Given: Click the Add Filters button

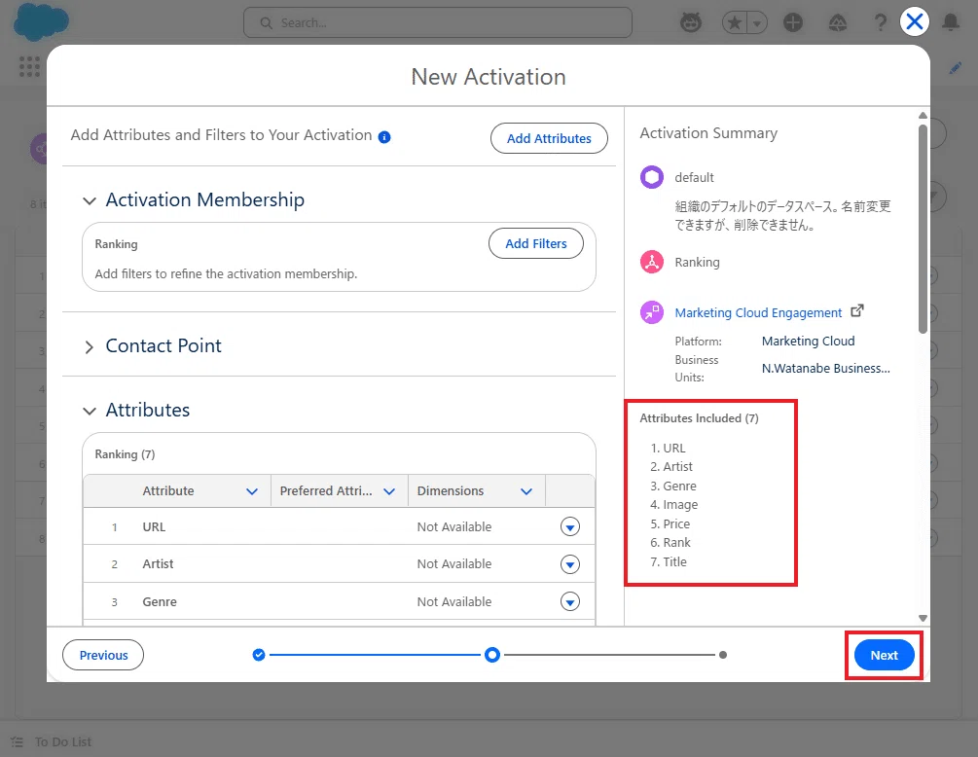Looking at the screenshot, I should pos(536,244).
